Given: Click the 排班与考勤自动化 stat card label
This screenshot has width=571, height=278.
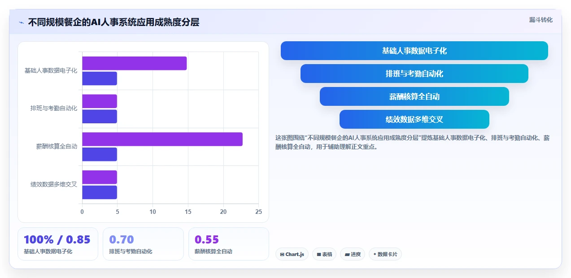Looking at the screenshot, I should (x=131, y=252).
